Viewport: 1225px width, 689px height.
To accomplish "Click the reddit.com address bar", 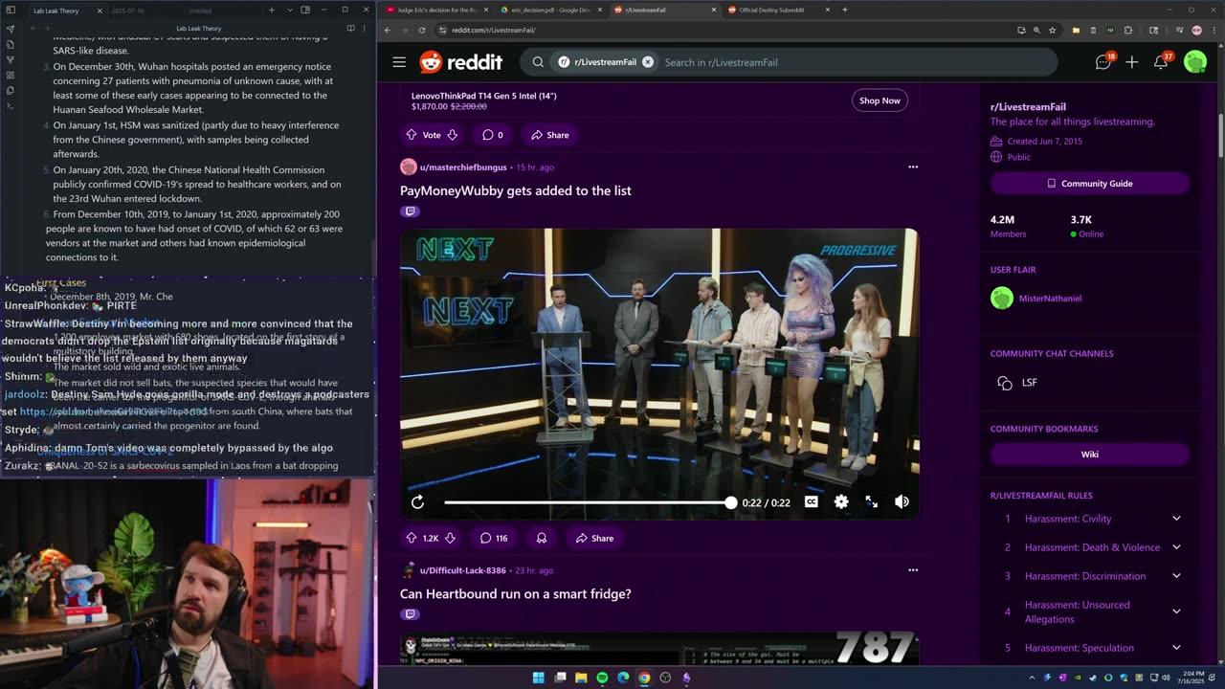I will pyautogui.click(x=727, y=30).
